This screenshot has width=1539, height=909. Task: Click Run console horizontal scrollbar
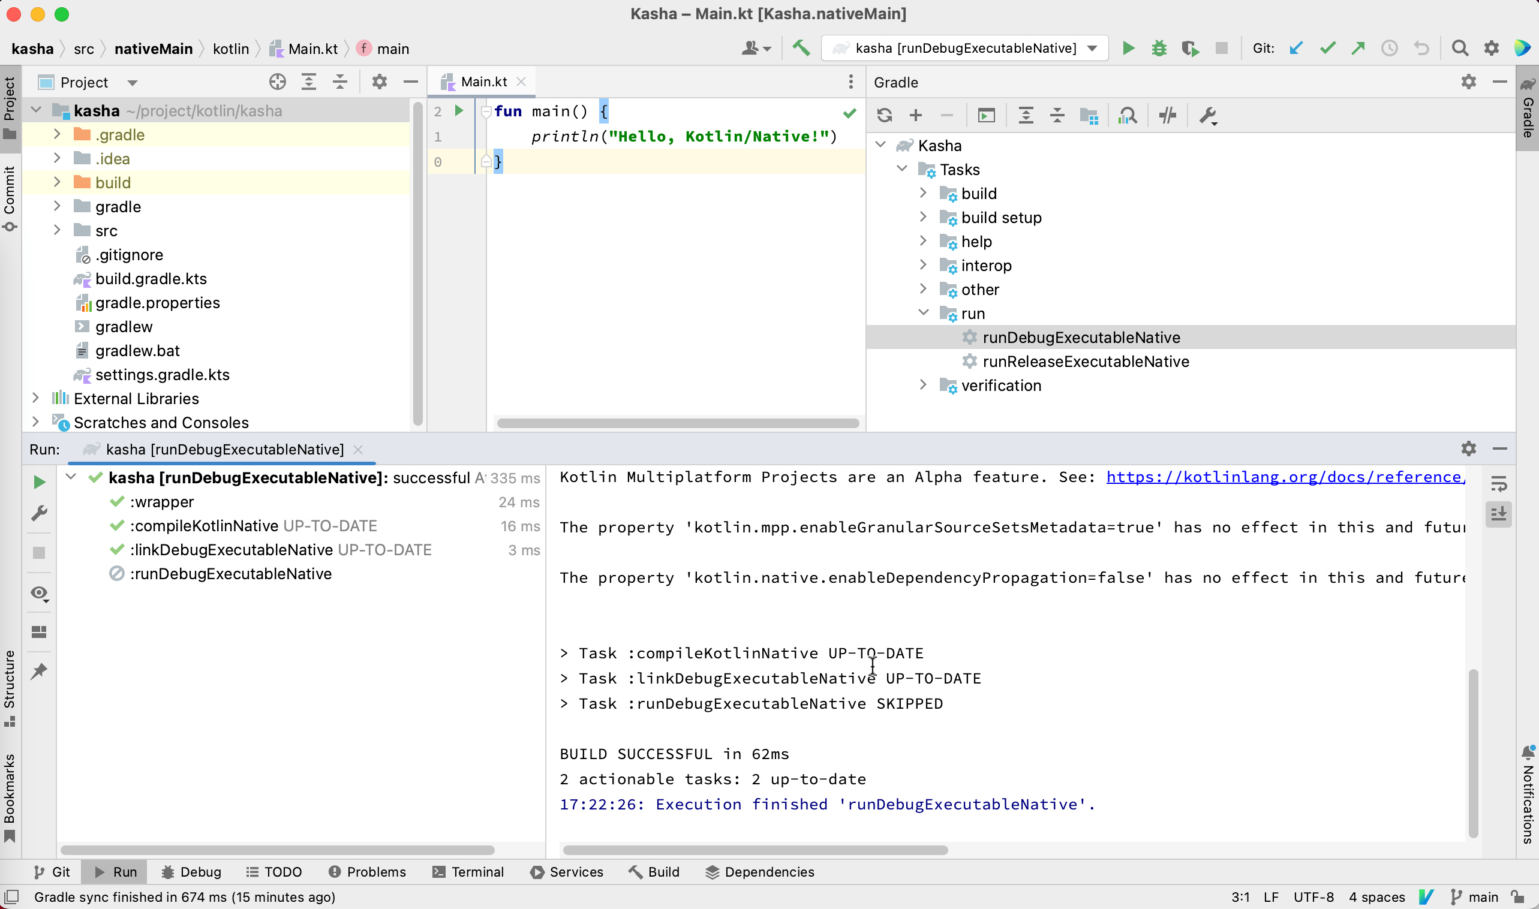[x=755, y=850]
